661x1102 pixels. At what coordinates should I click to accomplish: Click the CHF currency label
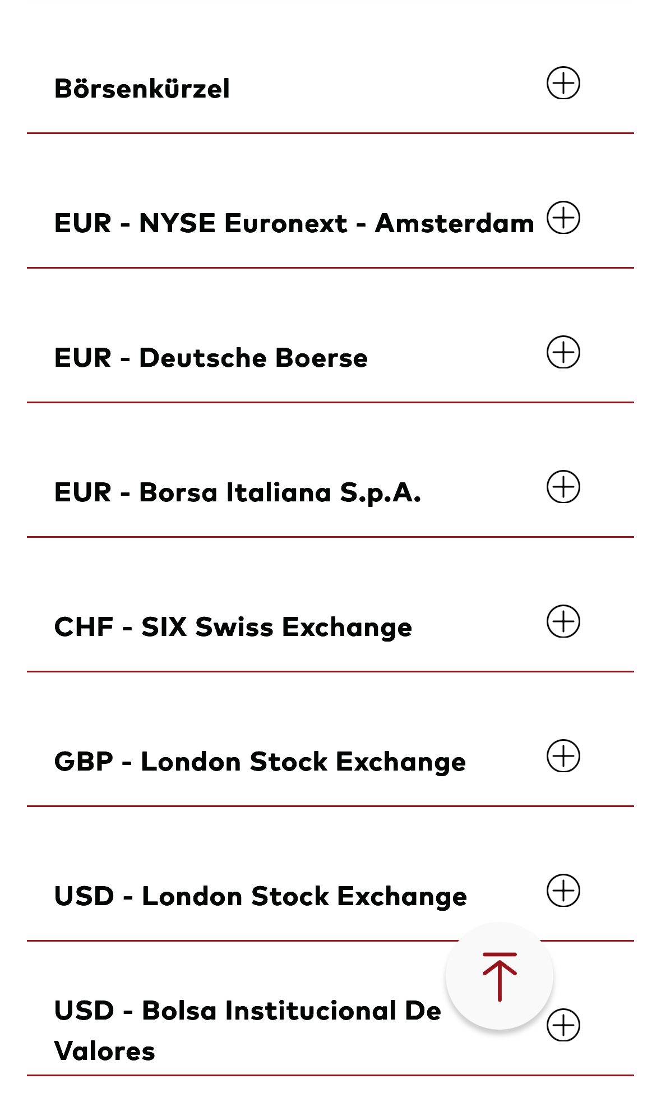click(x=84, y=627)
